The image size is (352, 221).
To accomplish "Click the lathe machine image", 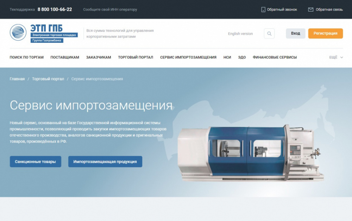I will pos(250,153).
